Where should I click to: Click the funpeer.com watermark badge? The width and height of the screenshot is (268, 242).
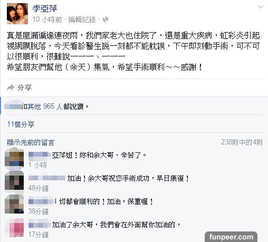pyautogui.click(x=231, y=237)
